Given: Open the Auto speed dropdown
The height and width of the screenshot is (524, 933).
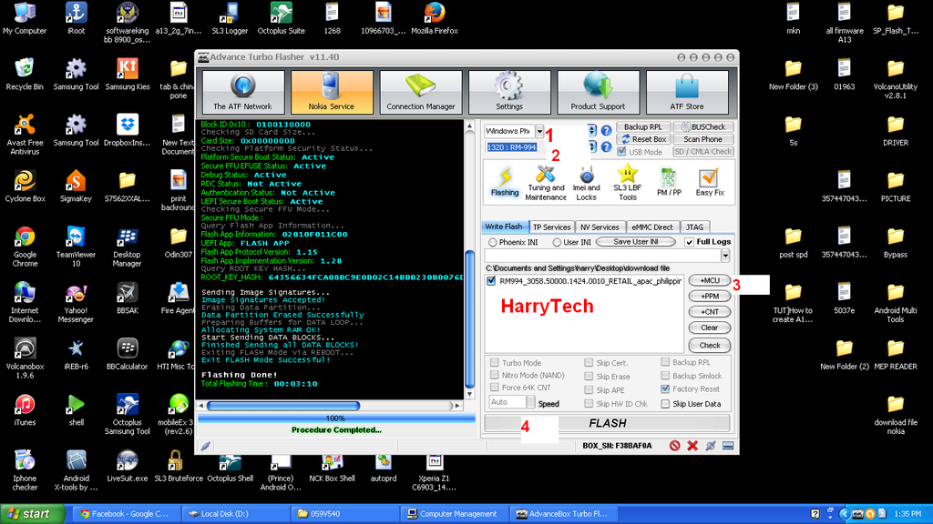Looking at the screenshot, I should (x=531, y=402).
